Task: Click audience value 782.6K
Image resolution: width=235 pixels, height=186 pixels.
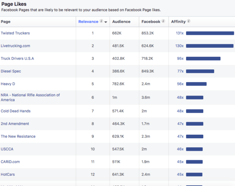Action: coord(118,84)
